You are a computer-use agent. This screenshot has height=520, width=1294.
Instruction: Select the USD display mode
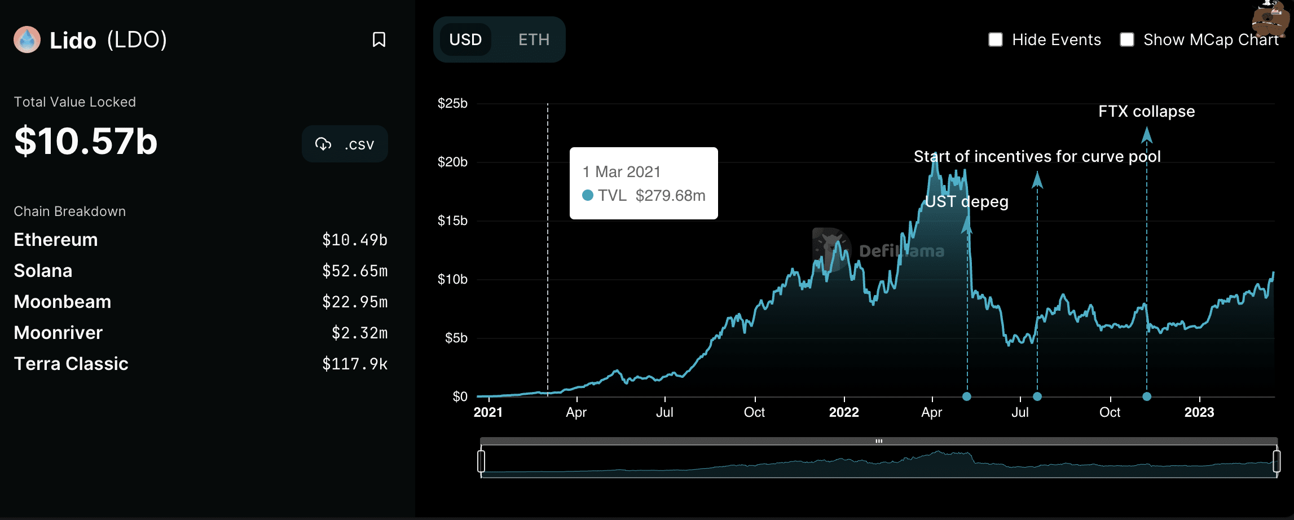[x=466, y=39]
